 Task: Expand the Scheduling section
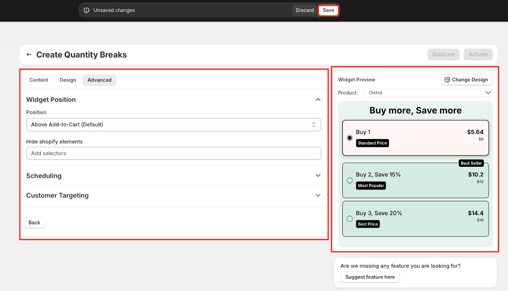point(318,176)
